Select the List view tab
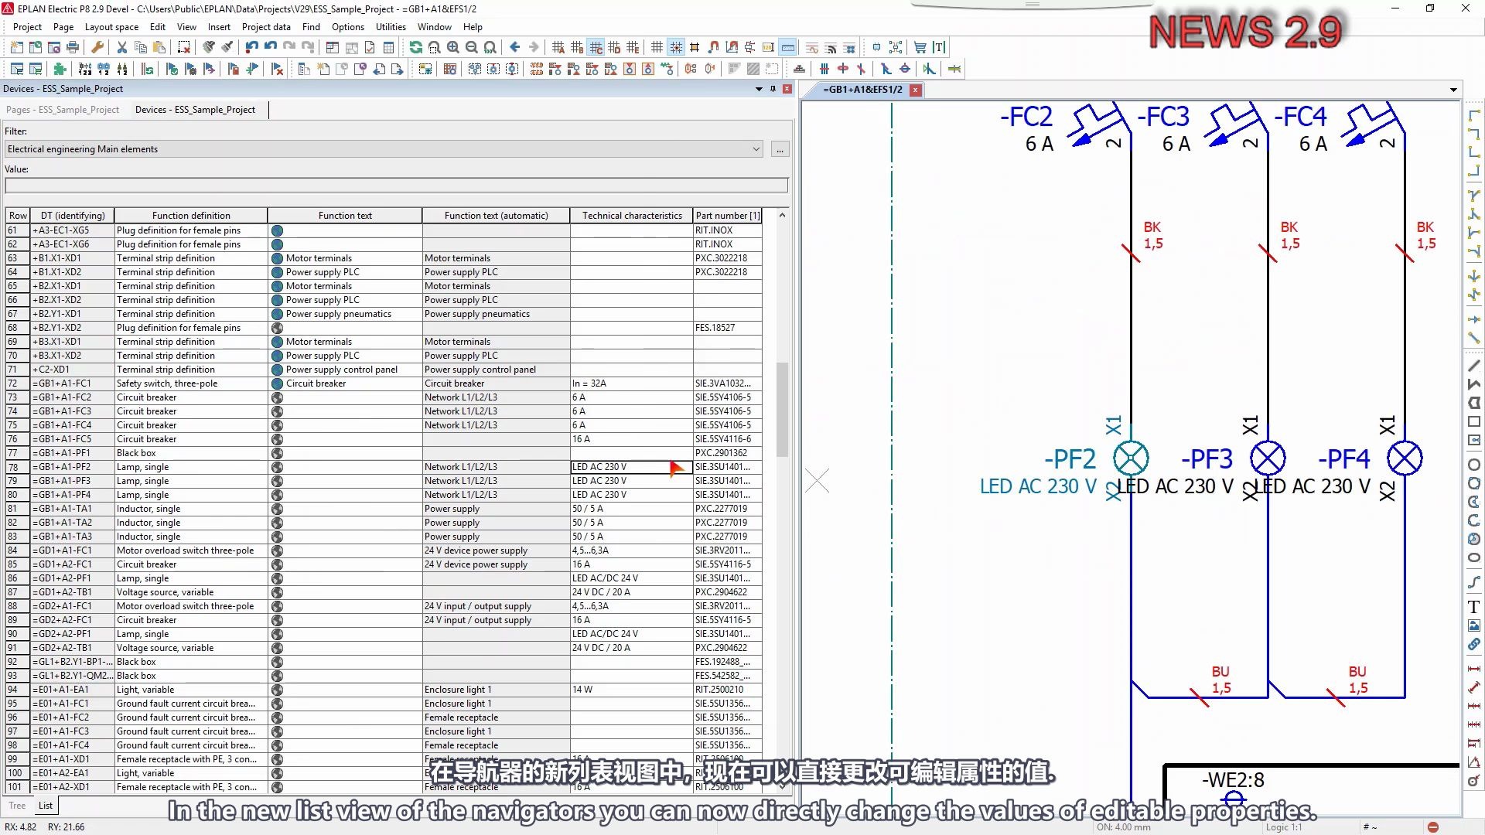The width and height of the screenshot is (1485, 835). (x=46, y=806)
